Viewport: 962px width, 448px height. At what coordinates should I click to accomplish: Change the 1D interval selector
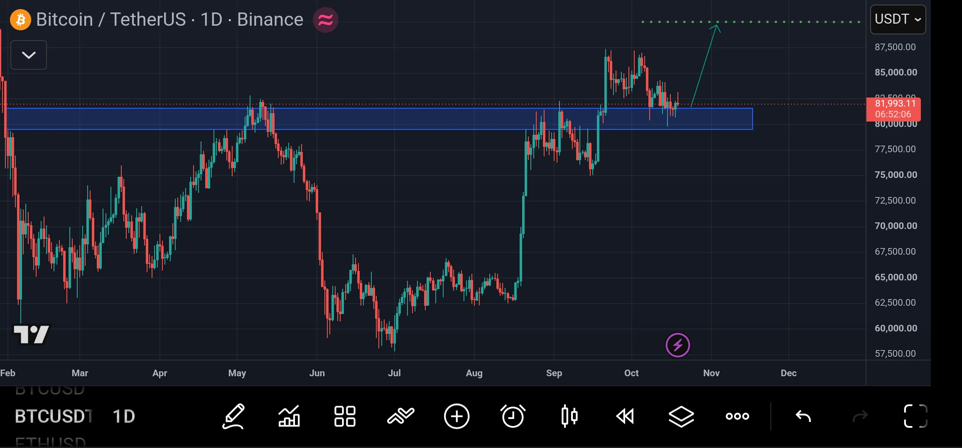coord(124,416)
